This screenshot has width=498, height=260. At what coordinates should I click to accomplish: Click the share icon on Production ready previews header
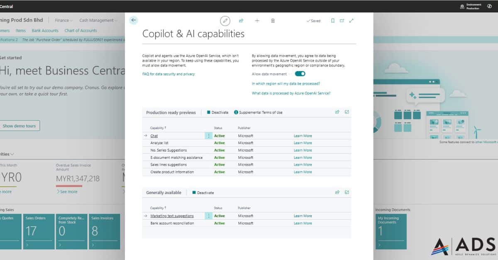coord(337,112)
